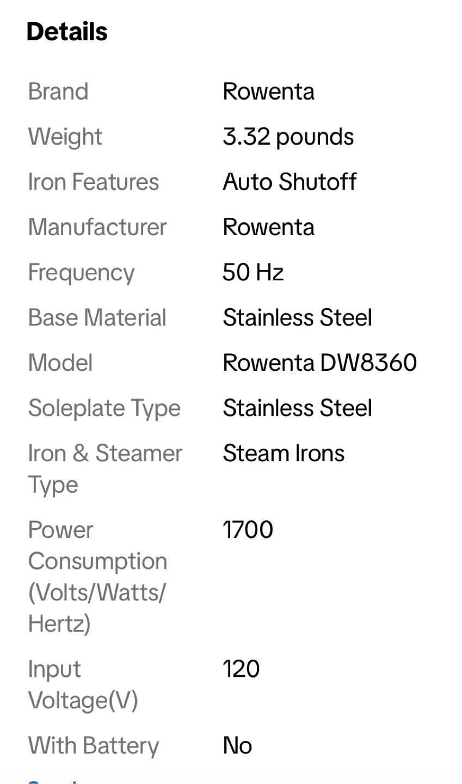Image resolution: width=462 pixels, height=784 pixels.
Task: Click the Iron Features label
Action: pyautogui.click(x=94, y=182)
